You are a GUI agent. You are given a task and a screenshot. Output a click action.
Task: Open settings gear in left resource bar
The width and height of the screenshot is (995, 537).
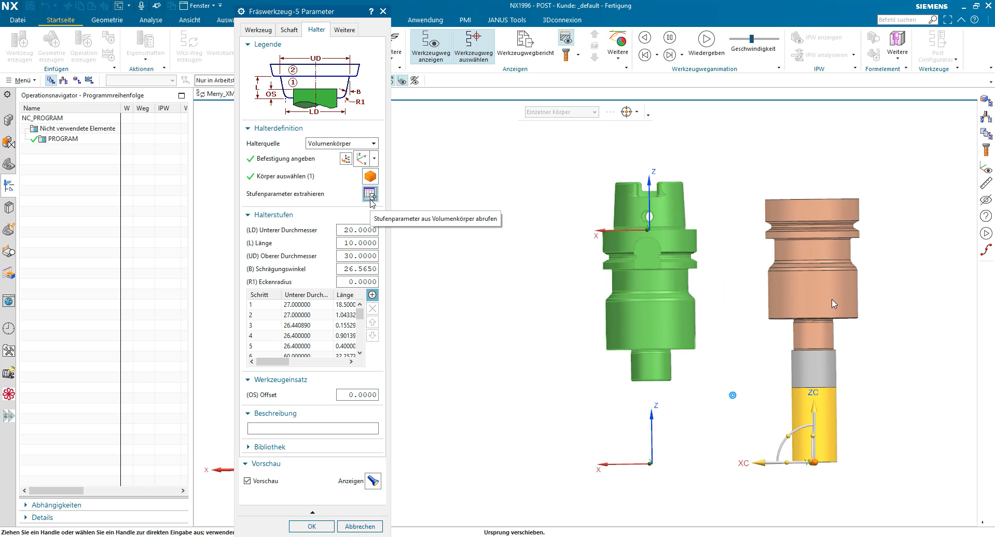click(x=7, y=95)
